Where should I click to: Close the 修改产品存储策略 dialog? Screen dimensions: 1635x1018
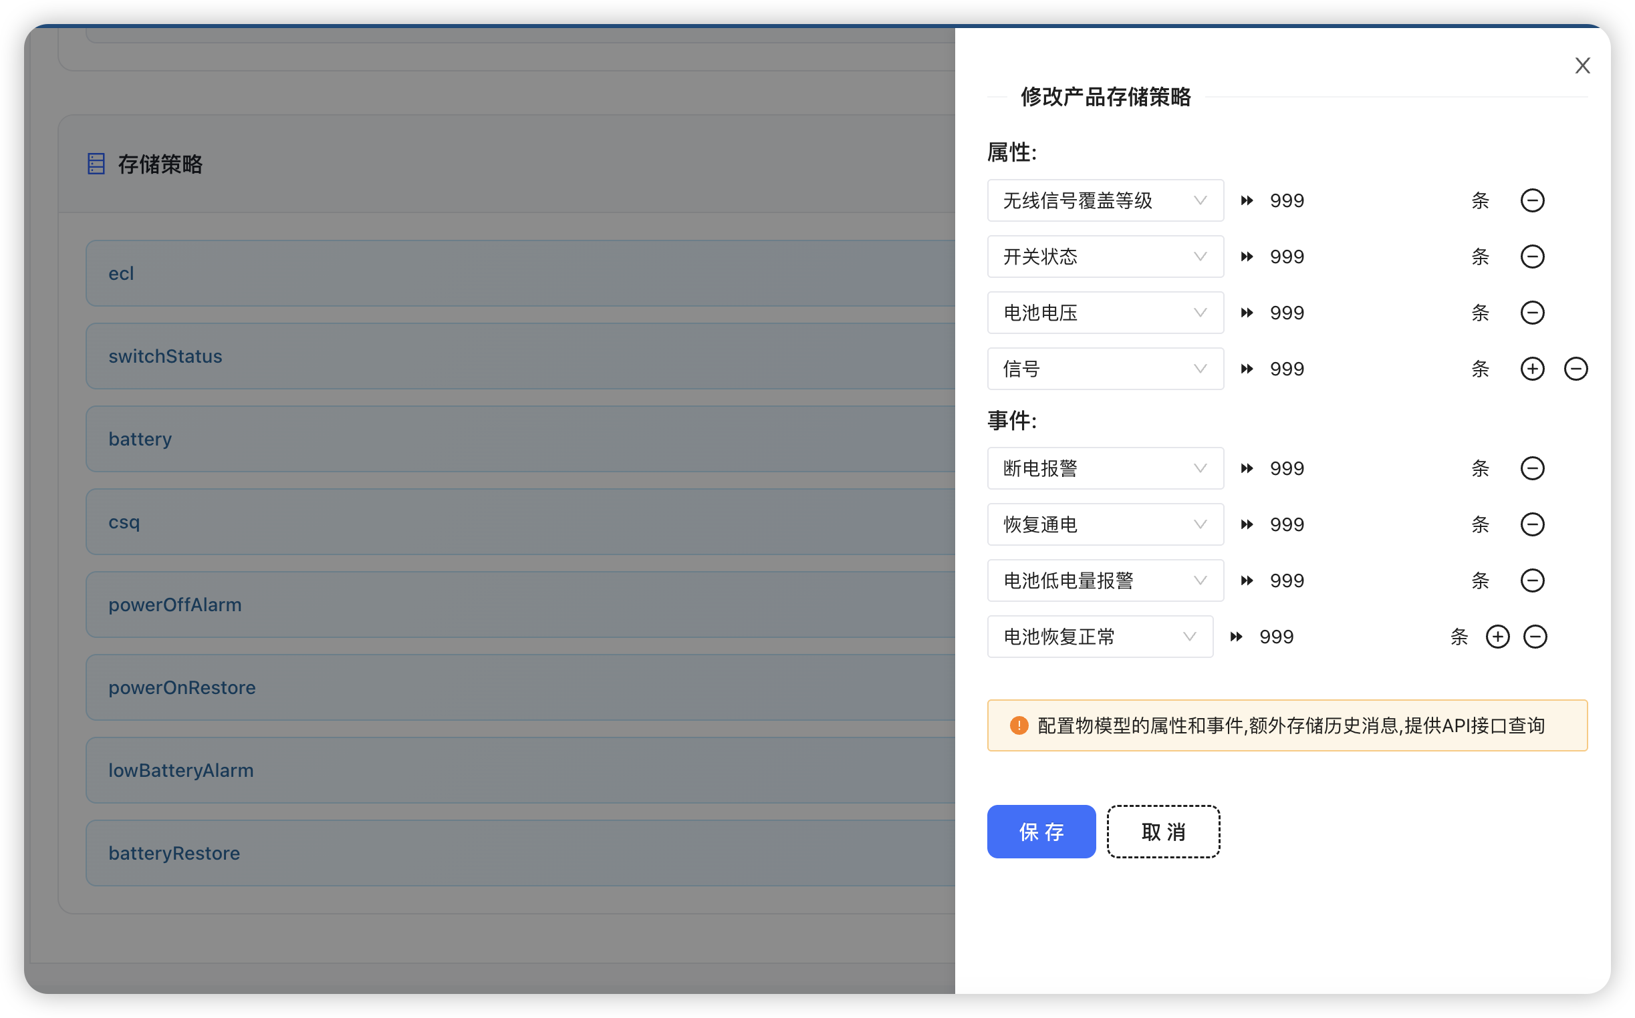(1582, 65)
